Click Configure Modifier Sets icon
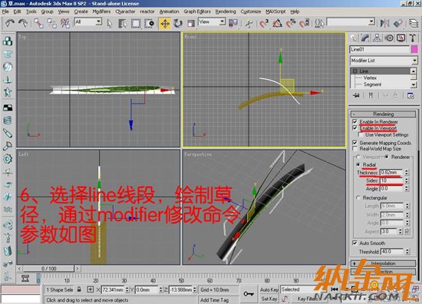 [410, 95]
